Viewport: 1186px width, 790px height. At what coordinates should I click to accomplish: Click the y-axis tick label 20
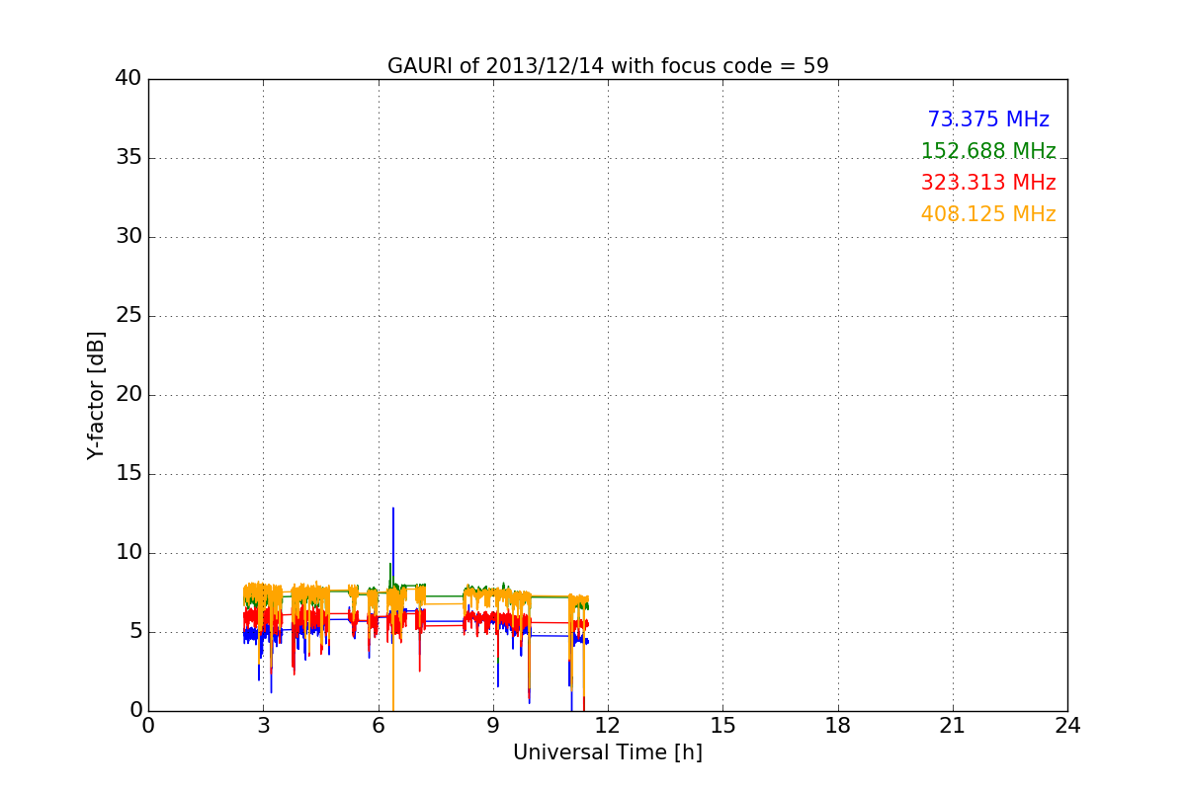128,395
